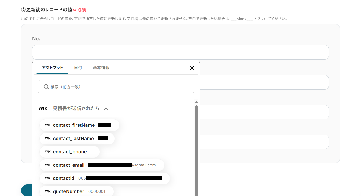Screen dimensions: 361x196
Task: Click the output list scrollbar thumb
Action: 196,150
